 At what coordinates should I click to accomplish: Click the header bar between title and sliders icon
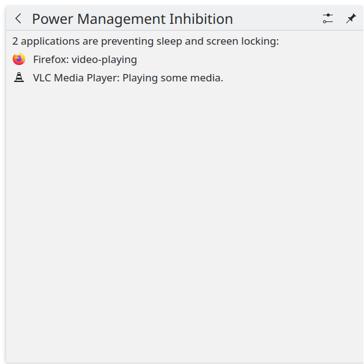(277, 18)
